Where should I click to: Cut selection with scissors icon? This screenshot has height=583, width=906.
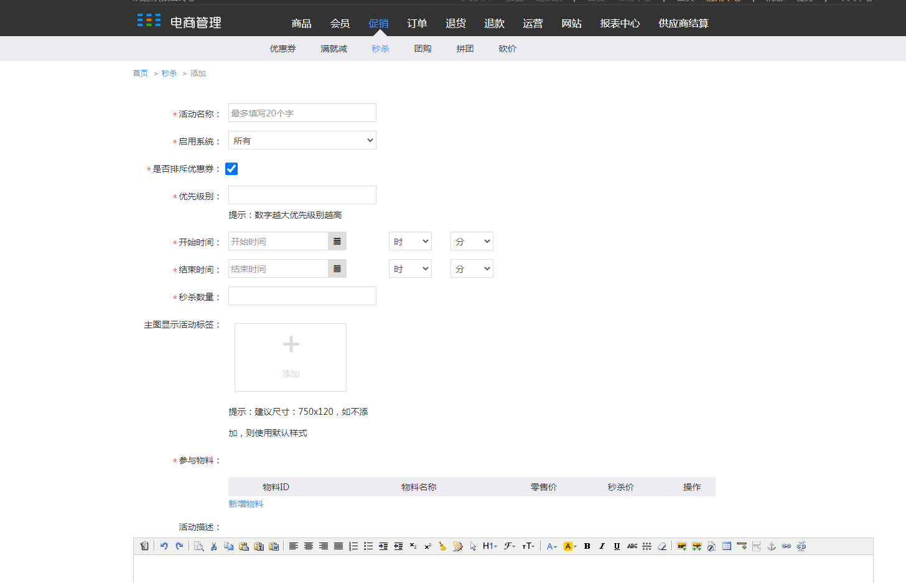click(x=214, y=546)
